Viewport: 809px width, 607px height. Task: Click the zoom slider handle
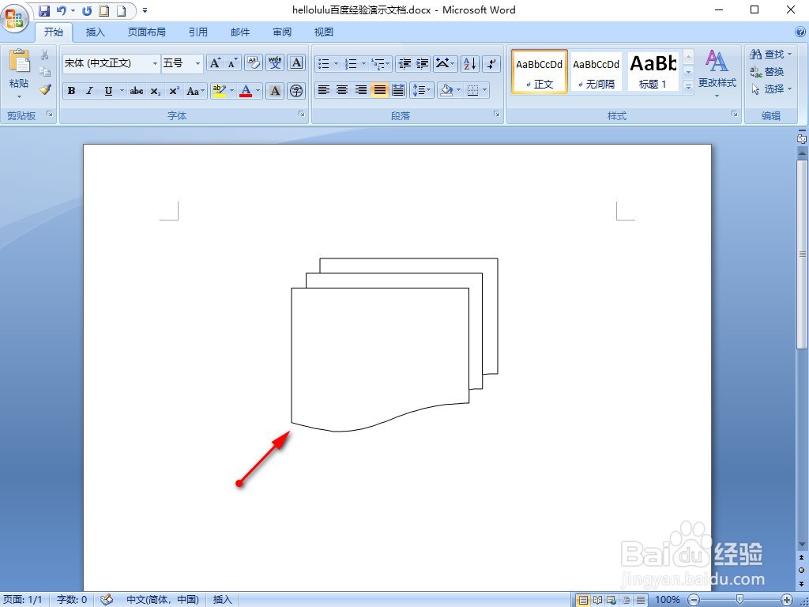tap(739, 599)
